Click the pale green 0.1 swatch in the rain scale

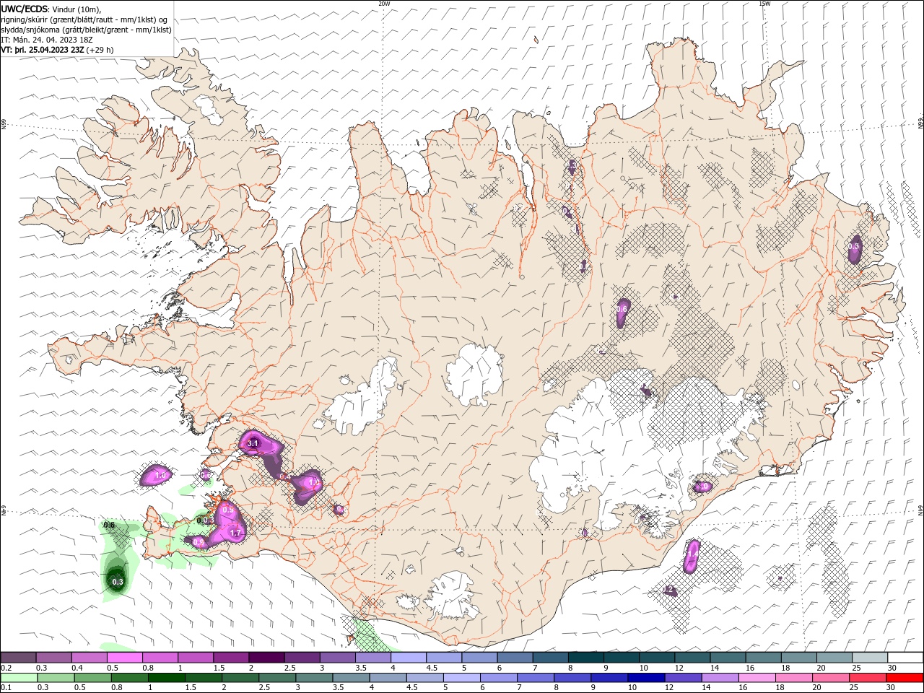point(18,678)
